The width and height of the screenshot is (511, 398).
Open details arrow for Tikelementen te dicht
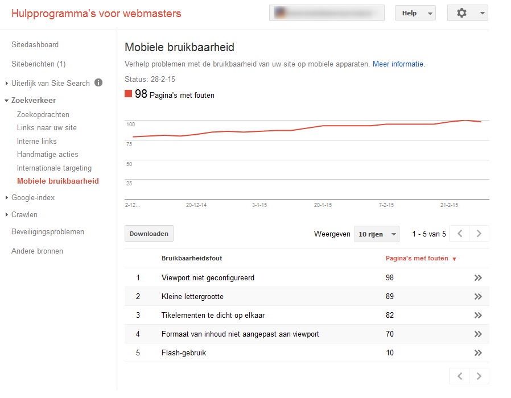pos(478,316)
